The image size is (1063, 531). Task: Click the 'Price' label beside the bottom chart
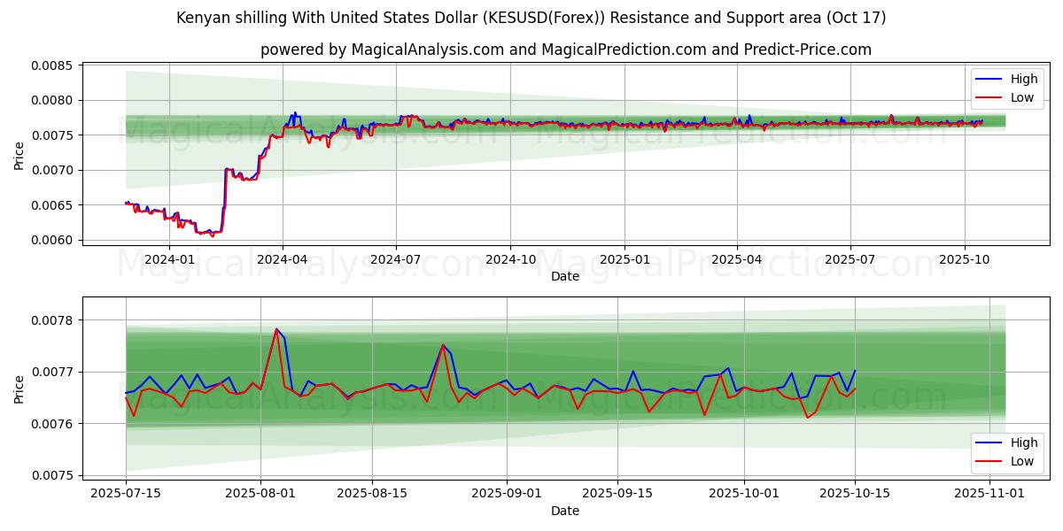click(19, 389)
